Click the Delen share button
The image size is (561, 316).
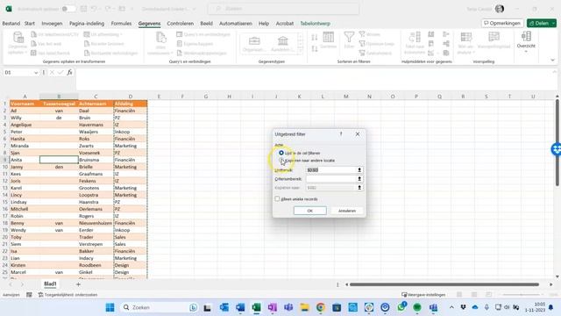coord(542,24)
